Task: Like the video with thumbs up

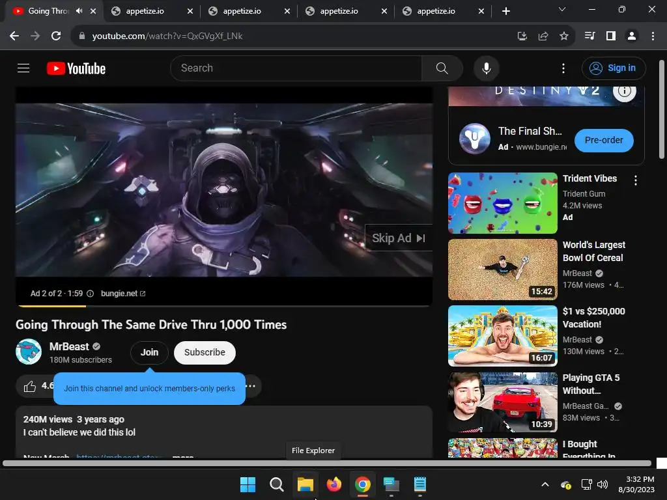Action: pyautogui.click(x=30, y=386)
